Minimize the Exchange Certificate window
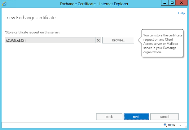The height and width of the screenshot is (130, 189). [165, 3]
